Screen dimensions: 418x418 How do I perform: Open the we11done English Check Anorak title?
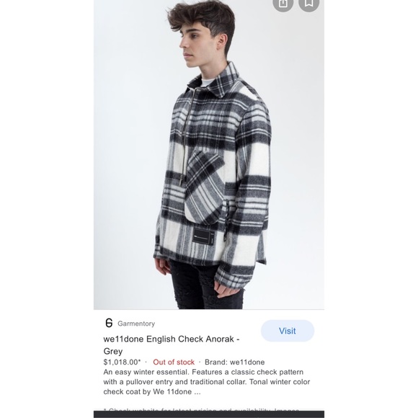172,345
